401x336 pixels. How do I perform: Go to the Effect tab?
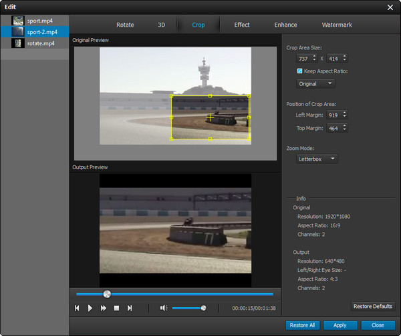(x=242, y=25)
